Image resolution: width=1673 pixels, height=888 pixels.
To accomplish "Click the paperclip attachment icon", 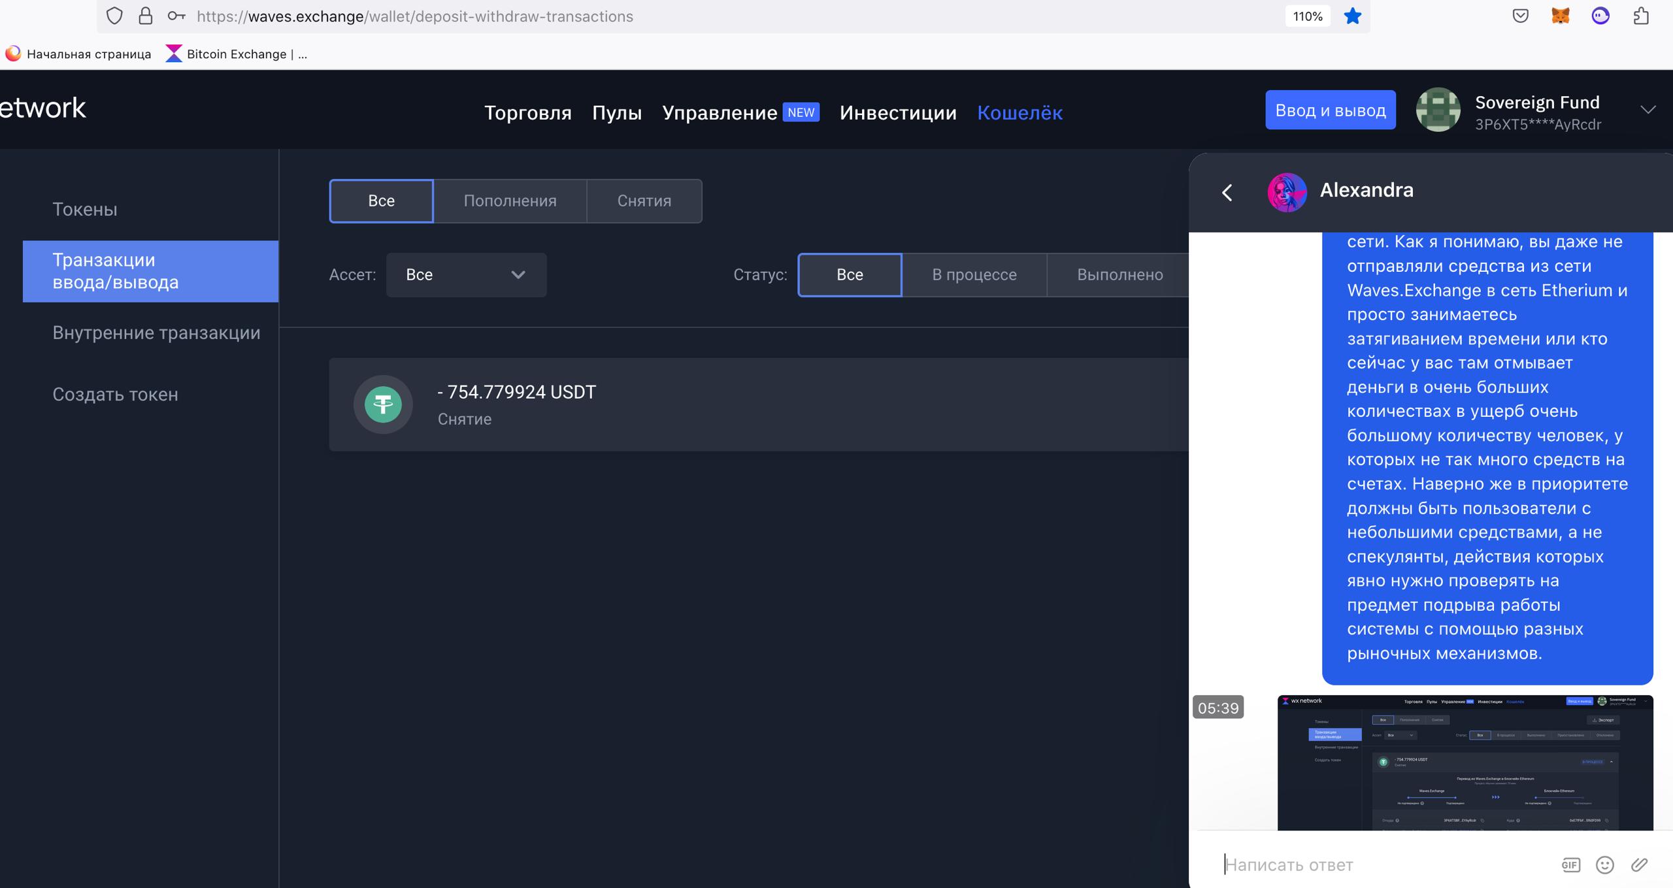I will [1639, 865].
